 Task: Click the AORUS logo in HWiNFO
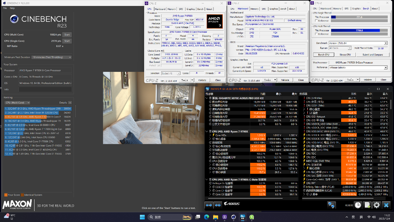(x=232, y=204)
